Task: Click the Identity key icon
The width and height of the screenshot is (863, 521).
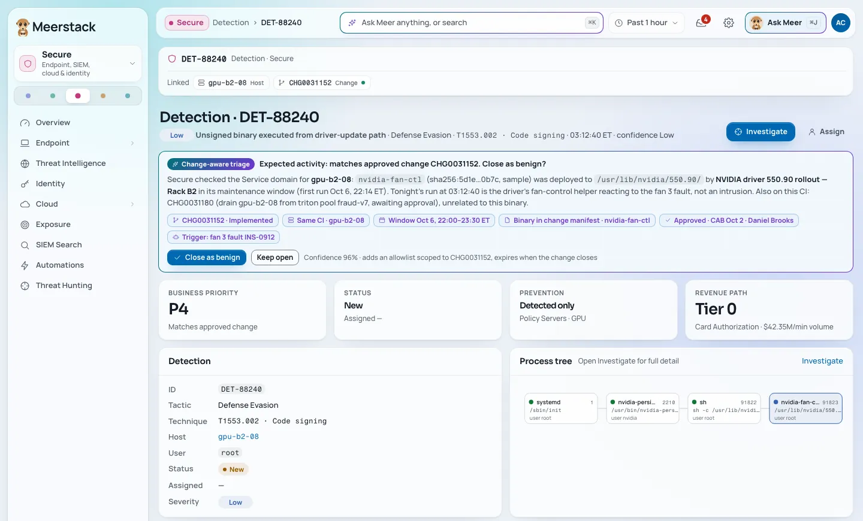Action: point(25,184)
